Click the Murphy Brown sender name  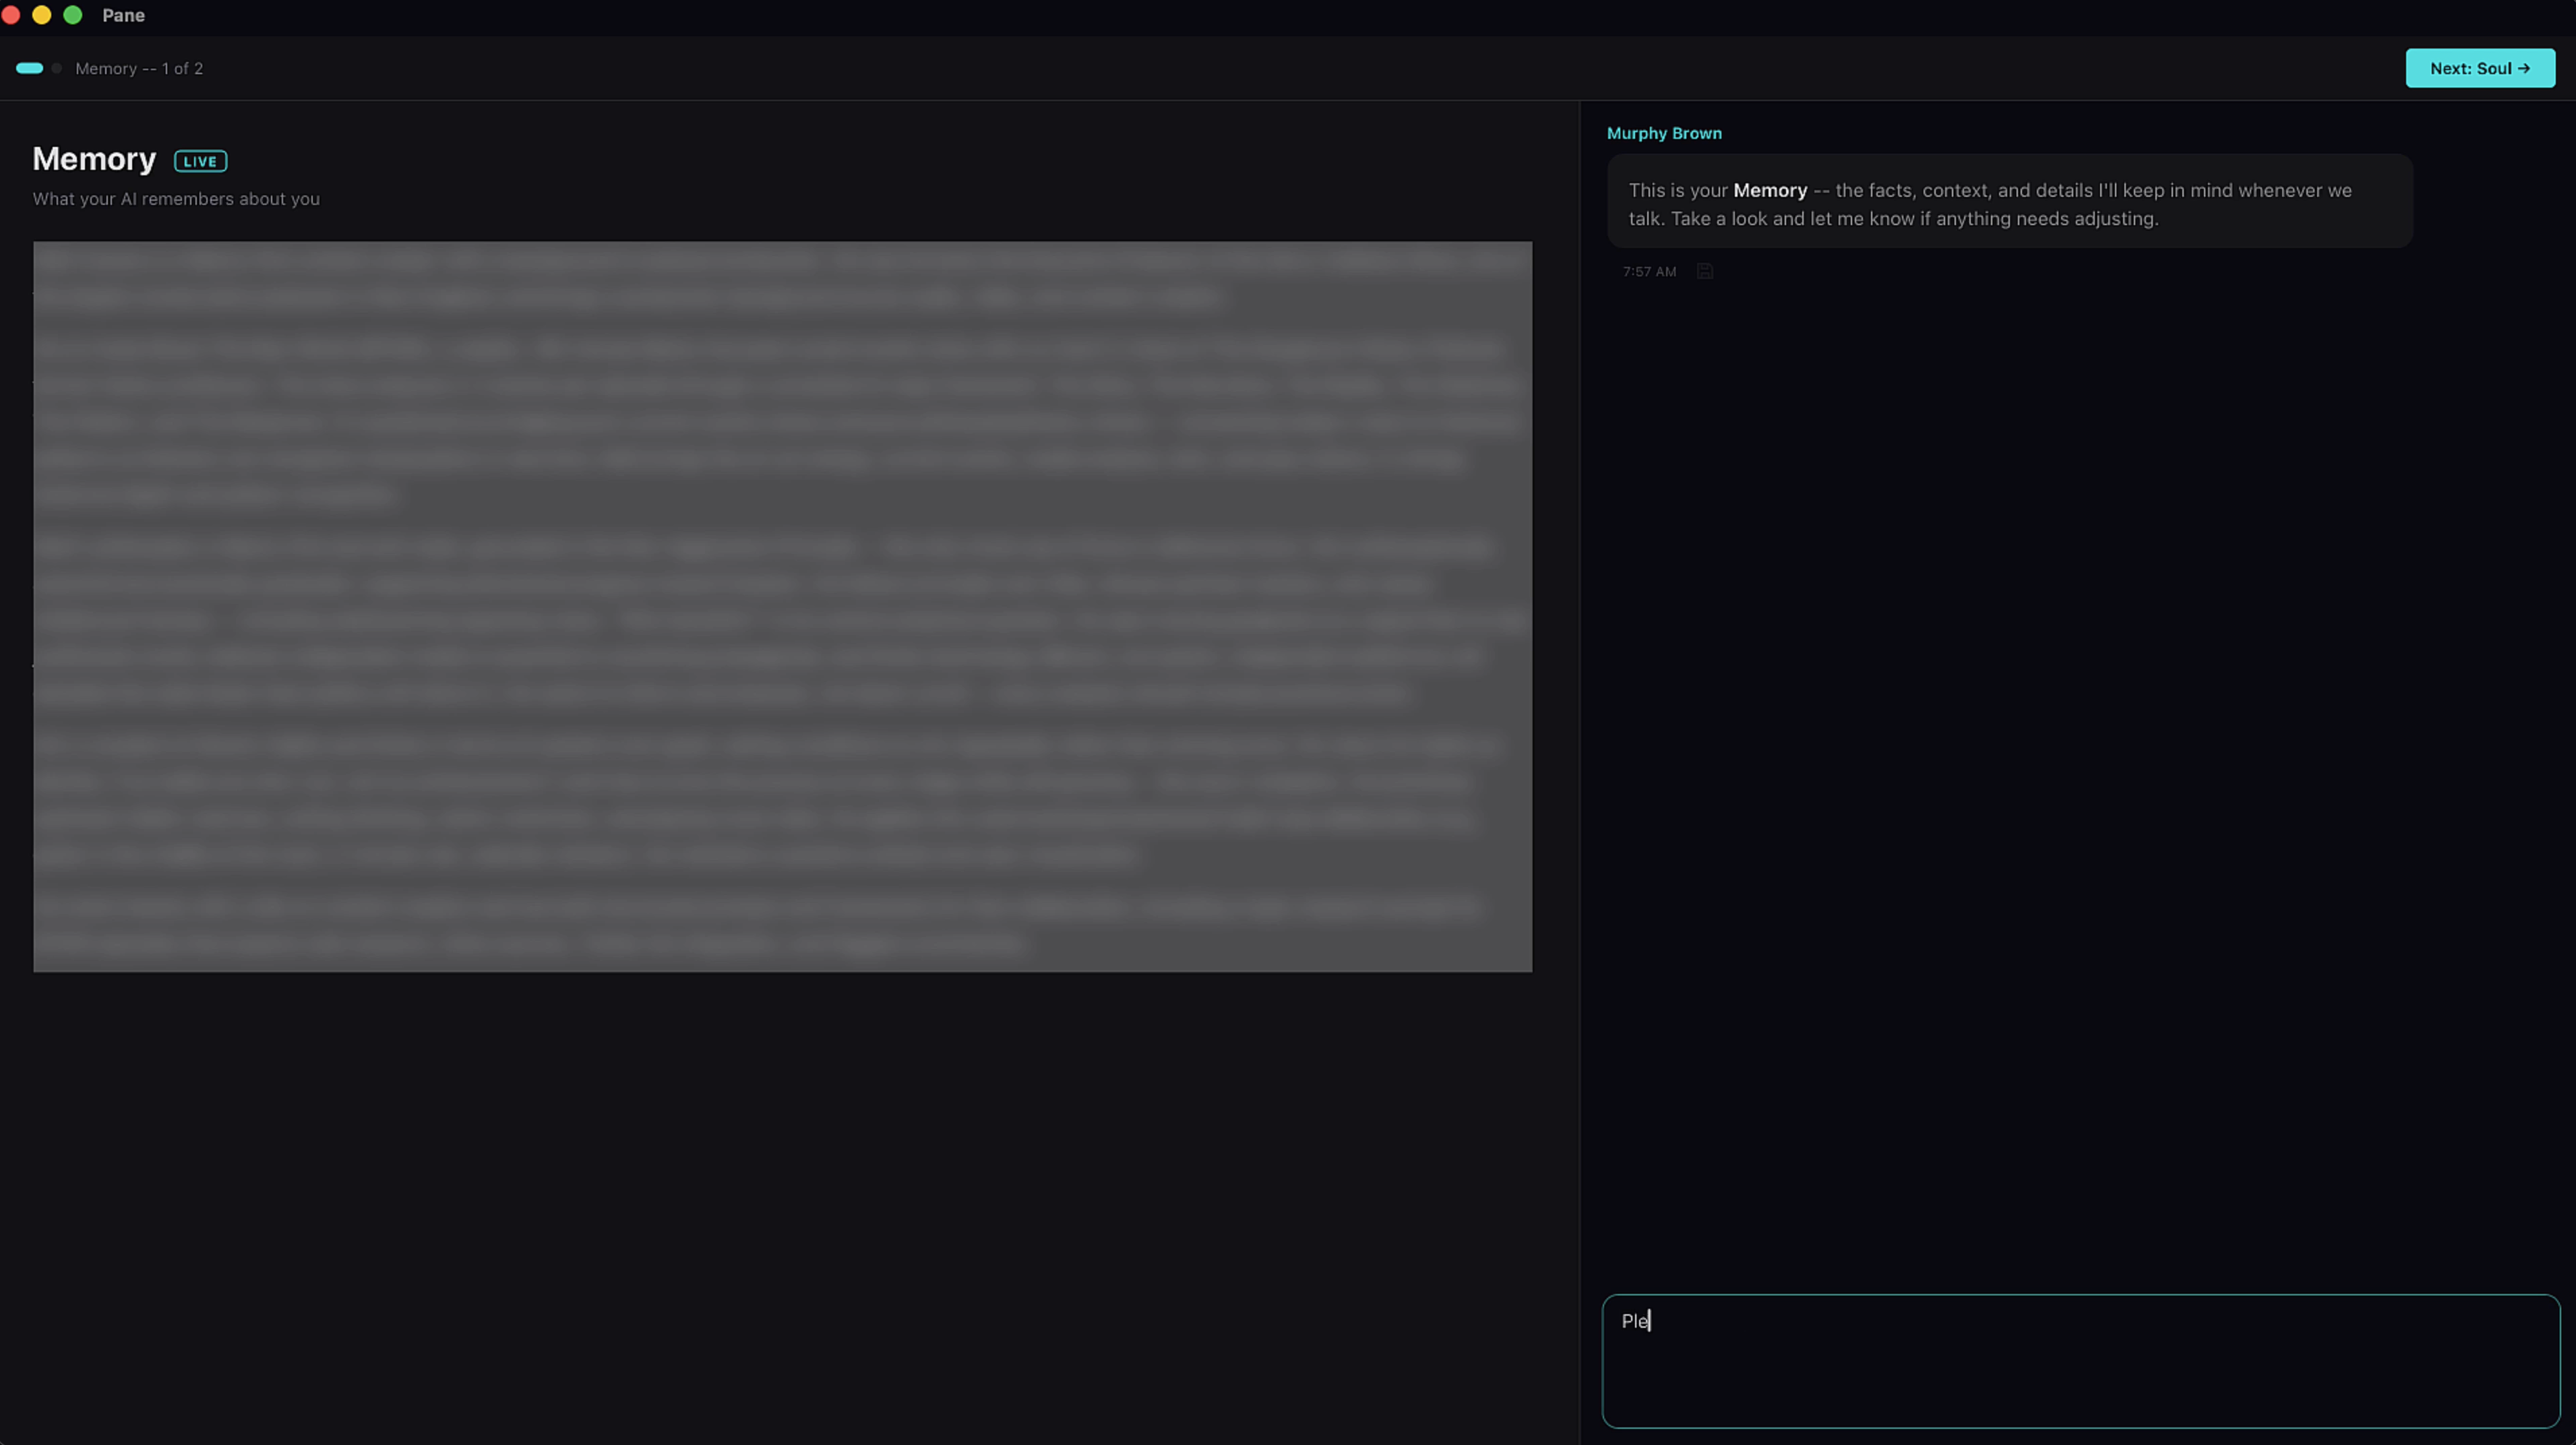coord(1664,133)
